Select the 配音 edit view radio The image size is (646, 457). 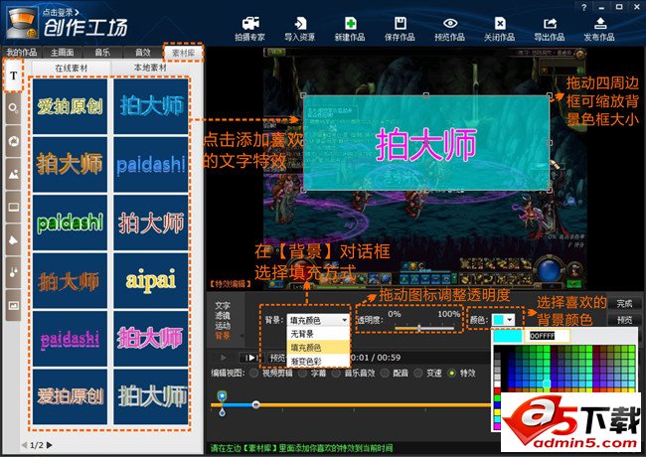pos(385,373)
